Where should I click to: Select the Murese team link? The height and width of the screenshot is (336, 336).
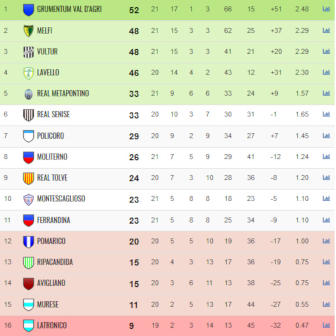coord(48,305)
